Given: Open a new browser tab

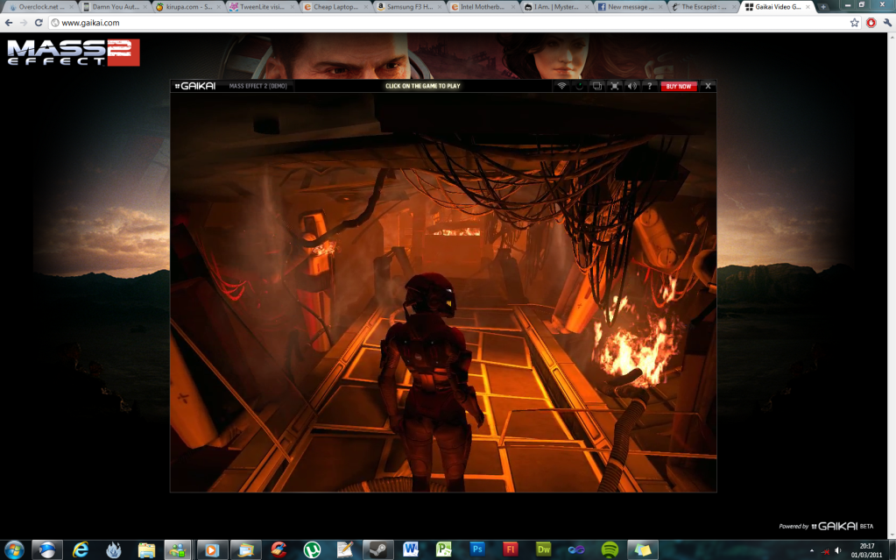Looking at the screenshot, I should [822, 7].
